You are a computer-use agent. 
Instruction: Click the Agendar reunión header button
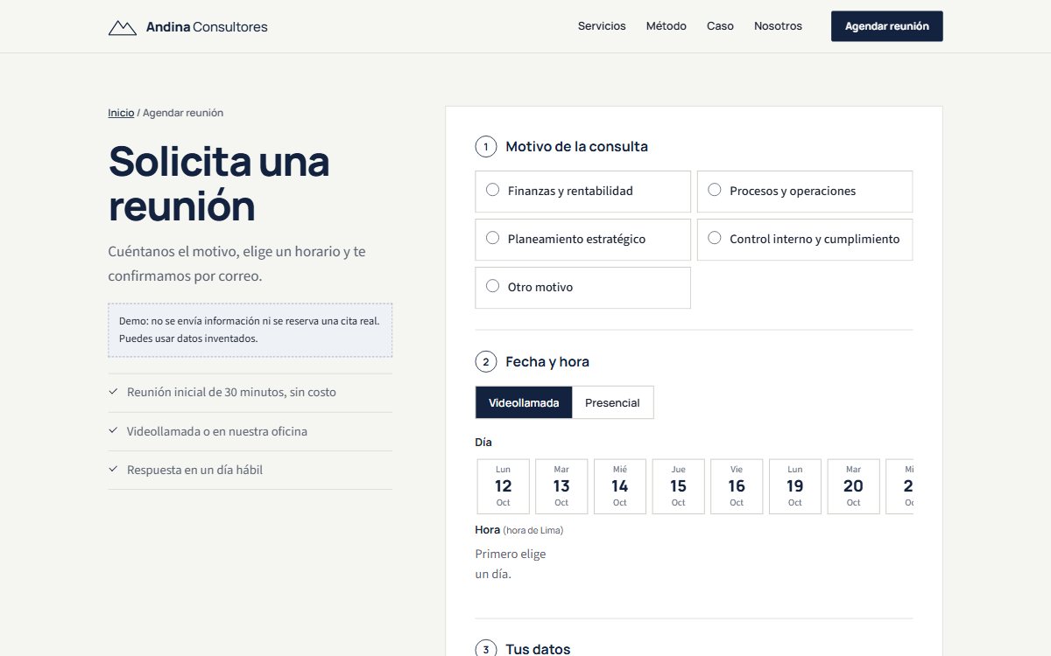coord(886,26)
